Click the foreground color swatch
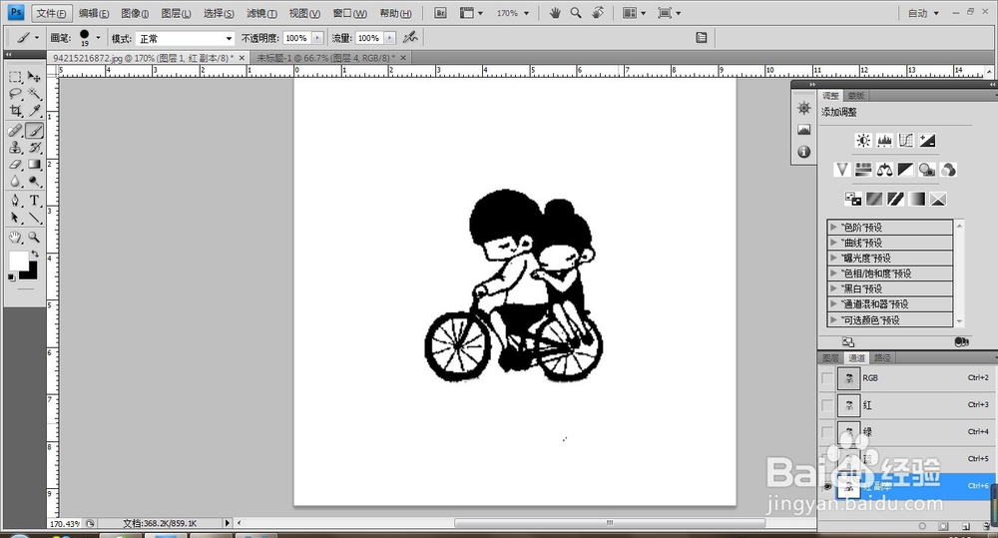 pyautogui.click(x=17, y=260)
